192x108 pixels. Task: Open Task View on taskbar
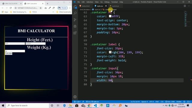pos(58,105)
